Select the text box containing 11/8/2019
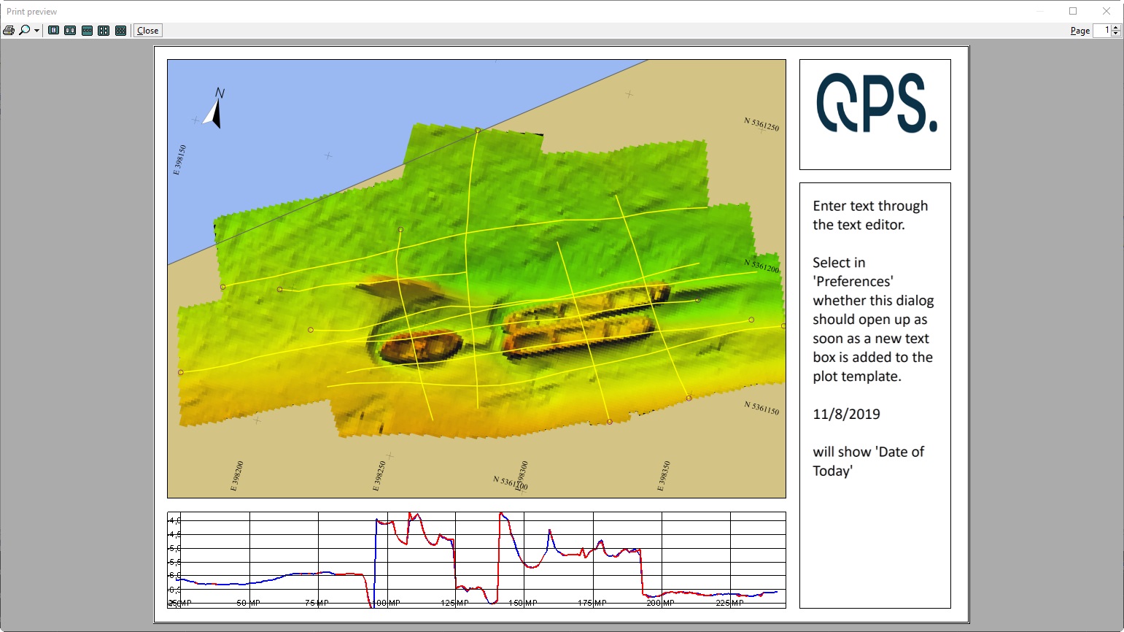This screenshot has height=632, width=1124. tap(846, 414)
